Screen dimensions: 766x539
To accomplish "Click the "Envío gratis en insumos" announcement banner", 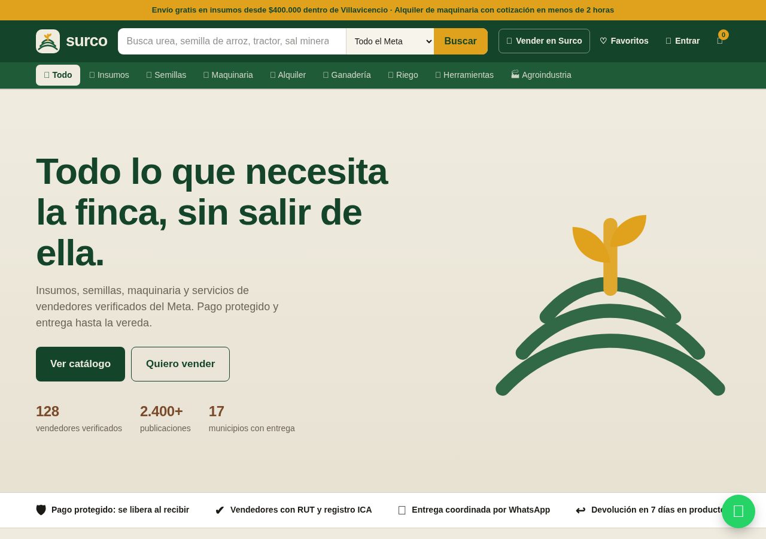I will point(383,10).
